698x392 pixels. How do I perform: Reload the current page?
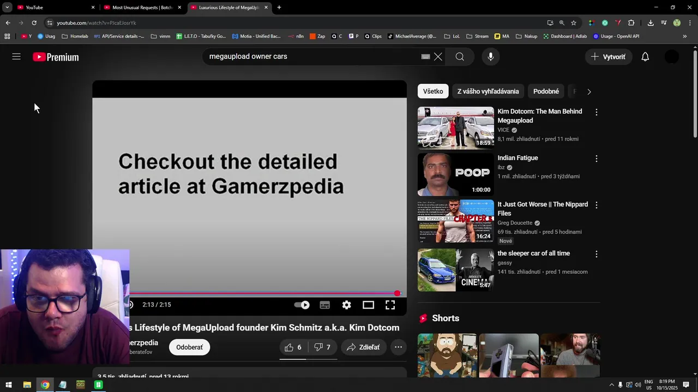click(x=34, y=23)
